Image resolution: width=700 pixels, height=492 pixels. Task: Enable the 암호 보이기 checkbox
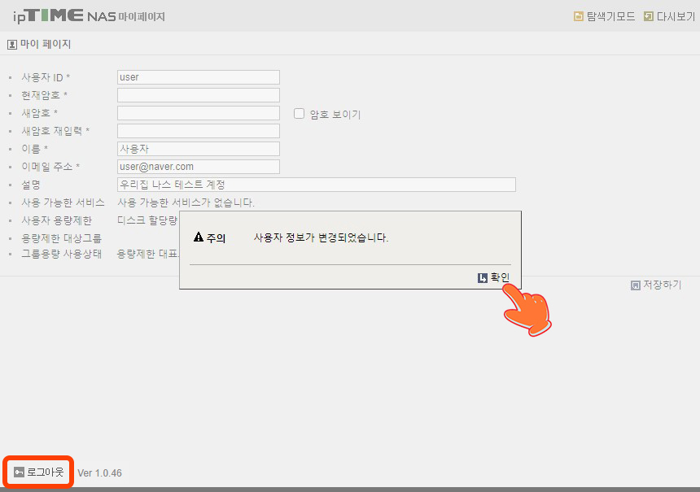click(299, 114)
